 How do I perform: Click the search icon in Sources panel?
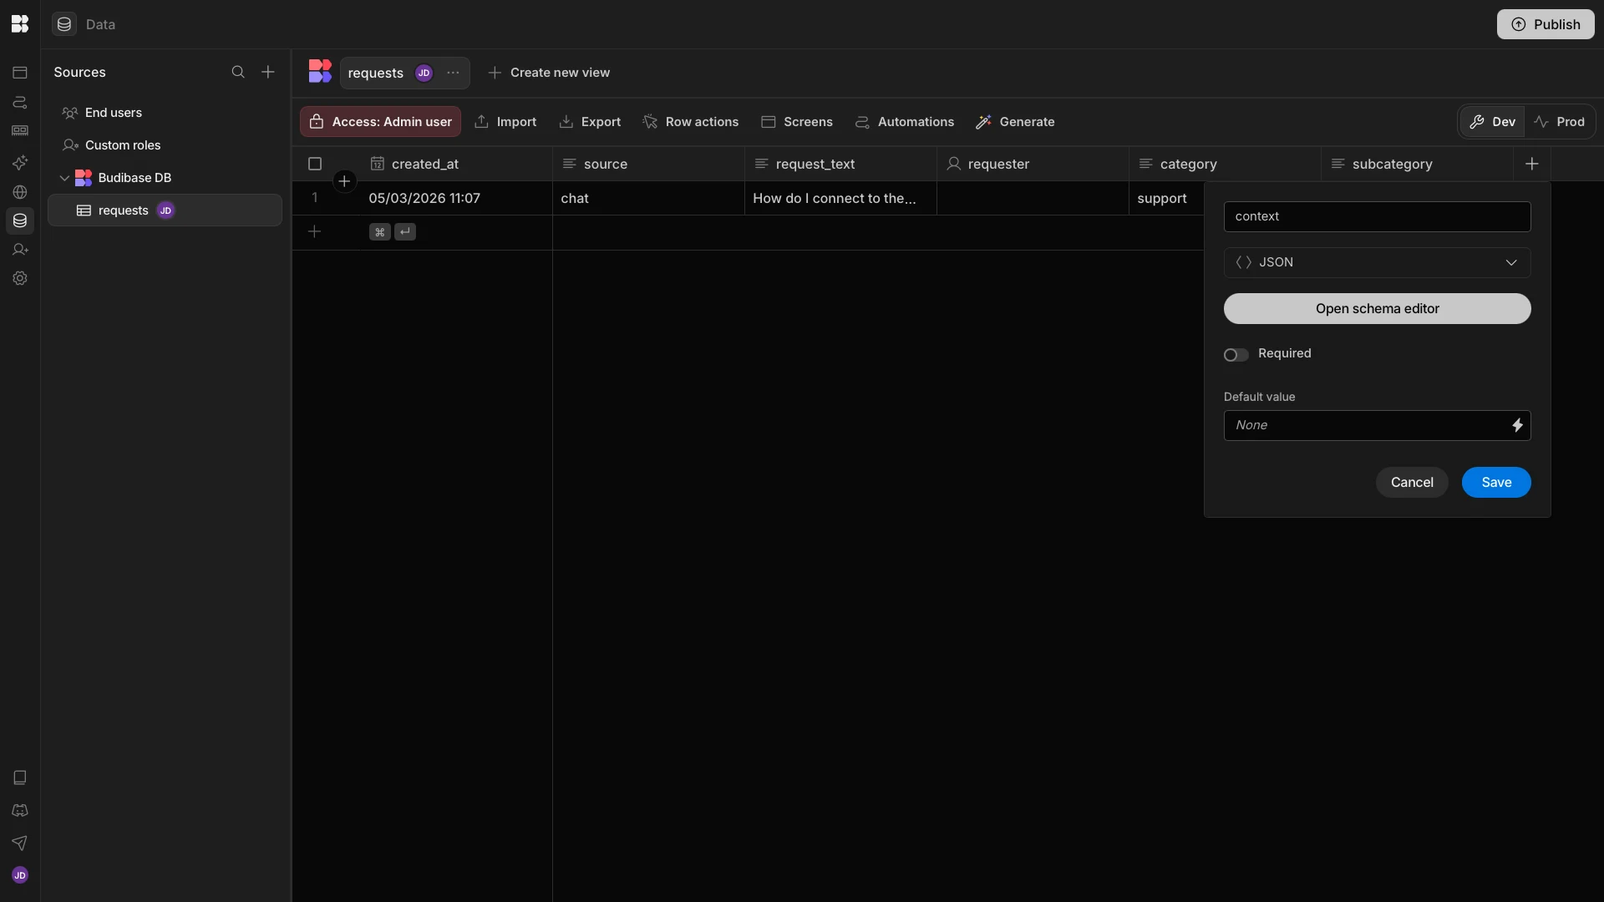pyautogui.click(x=238, y=73)
